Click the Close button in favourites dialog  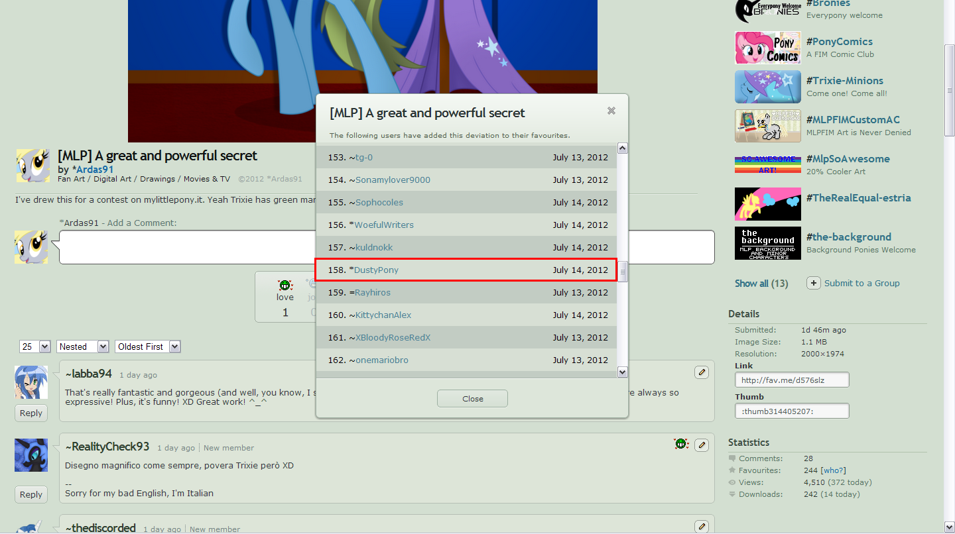(472, 399)
